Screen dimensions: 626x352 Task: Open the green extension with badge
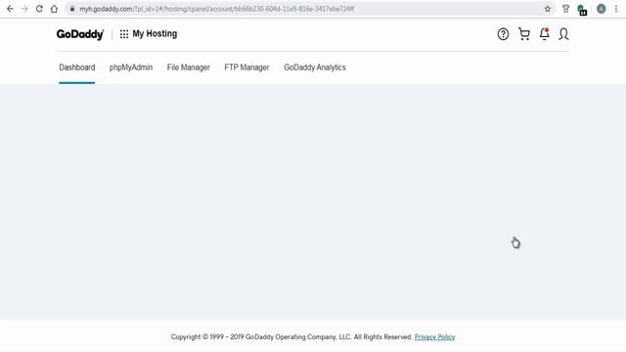tap(582, 10)
